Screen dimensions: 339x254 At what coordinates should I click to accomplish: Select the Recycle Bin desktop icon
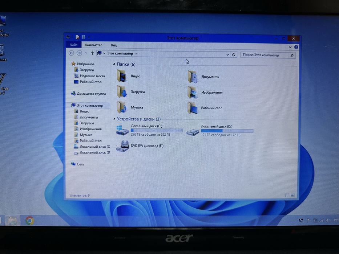pyautogui.click(x=3, y=52)
